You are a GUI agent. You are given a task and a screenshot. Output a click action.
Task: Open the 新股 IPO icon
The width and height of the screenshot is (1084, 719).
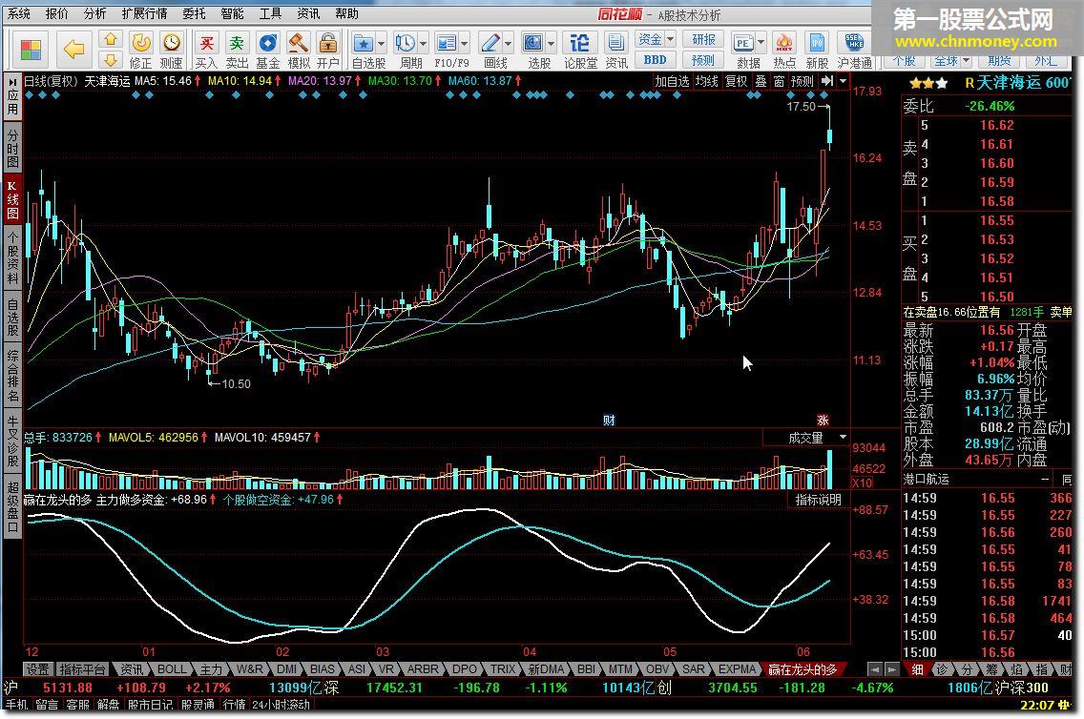(817, 50)
